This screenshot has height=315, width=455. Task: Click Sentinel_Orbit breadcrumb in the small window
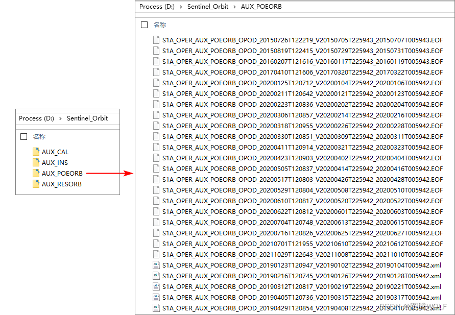[x=87, y=118]
